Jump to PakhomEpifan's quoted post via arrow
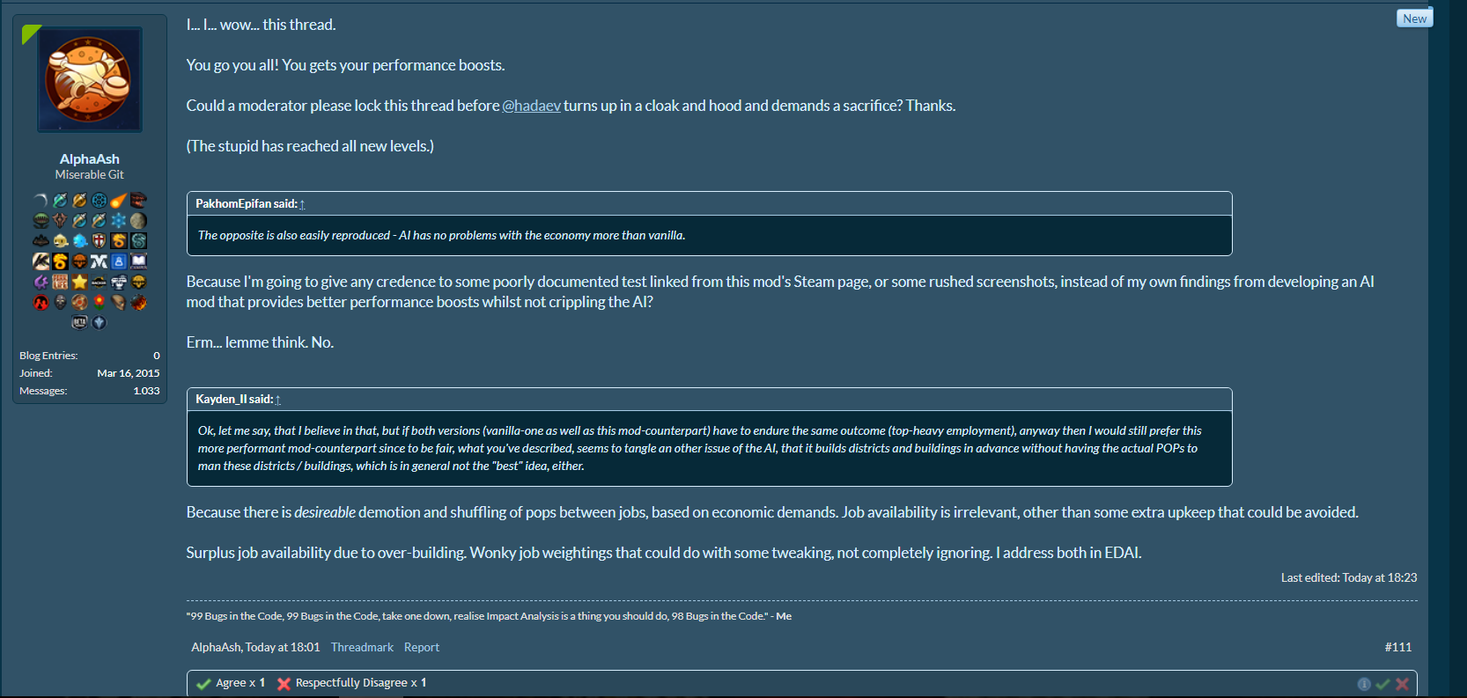 [x=302, y=204]
